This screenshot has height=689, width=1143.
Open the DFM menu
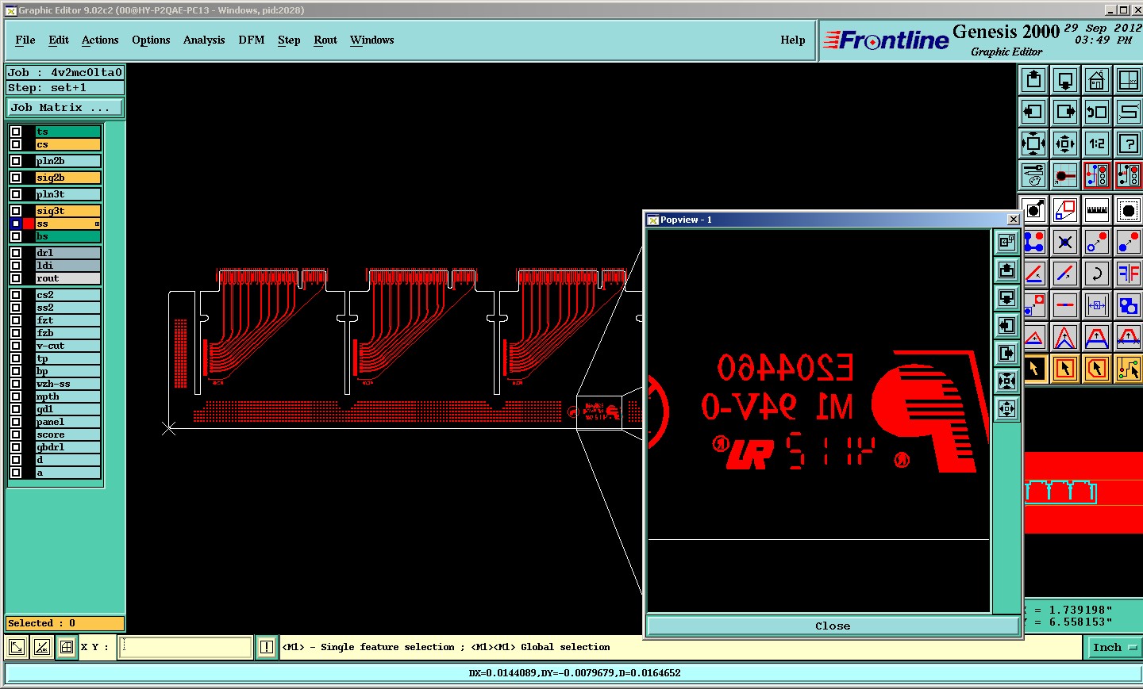(x=252, y=40)
